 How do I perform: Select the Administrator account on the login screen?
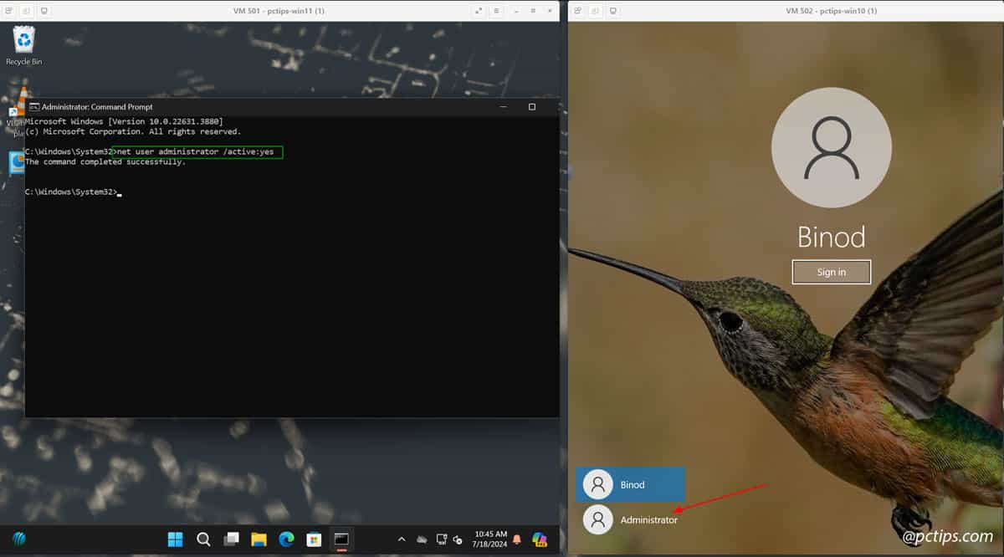tap(648, 519)
